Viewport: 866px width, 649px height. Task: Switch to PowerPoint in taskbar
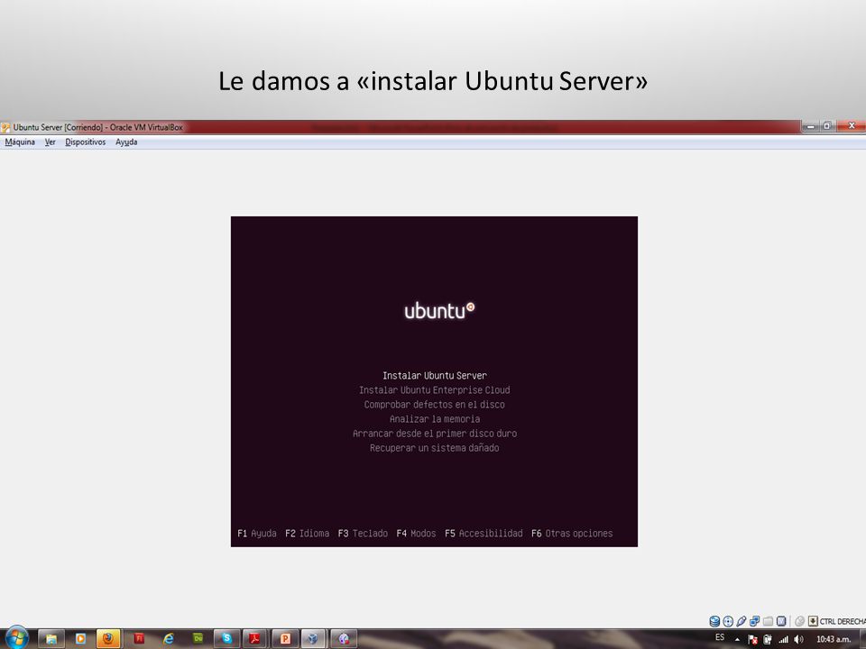tap(284, 639)
